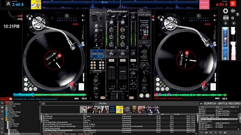Click the small gear under the waveform icon
241x135 pixels.
click(x=233, y=18)
